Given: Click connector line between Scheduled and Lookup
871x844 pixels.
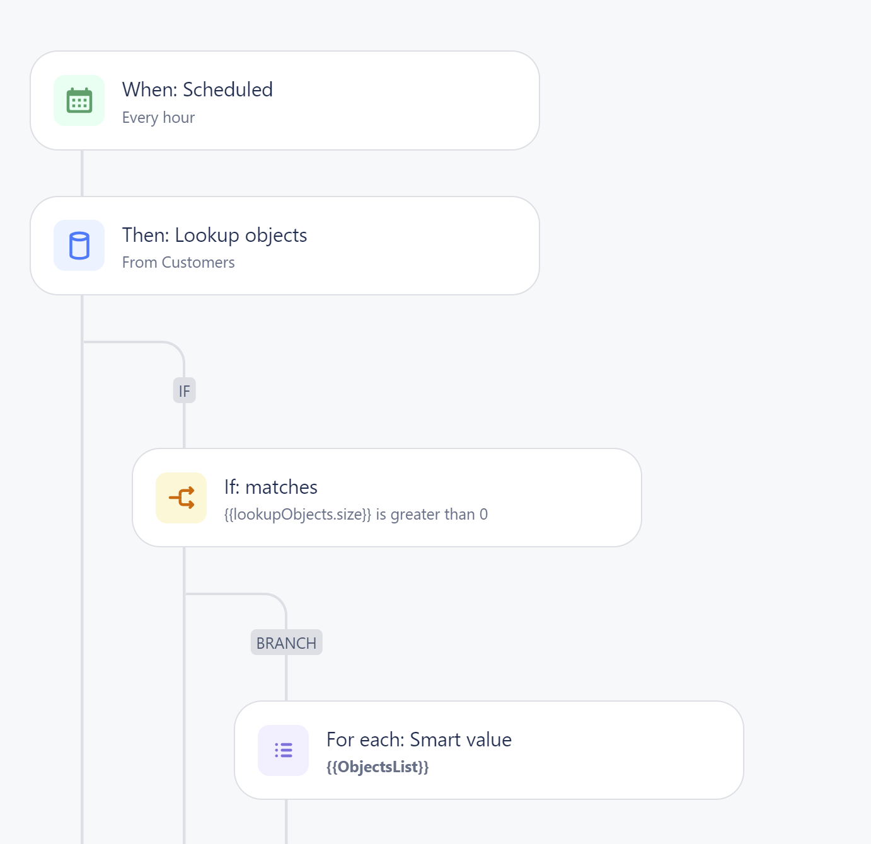Looking at the screenshot, I should (82, 173).
